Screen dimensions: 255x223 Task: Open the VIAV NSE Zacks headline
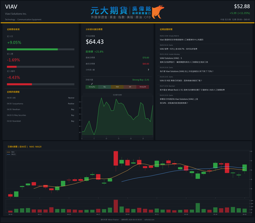pyautogui.click(x=181, y=80)
